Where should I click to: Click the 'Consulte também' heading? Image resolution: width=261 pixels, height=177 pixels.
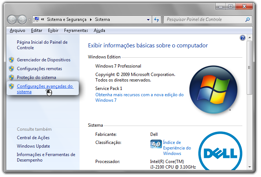coord(34,129)
